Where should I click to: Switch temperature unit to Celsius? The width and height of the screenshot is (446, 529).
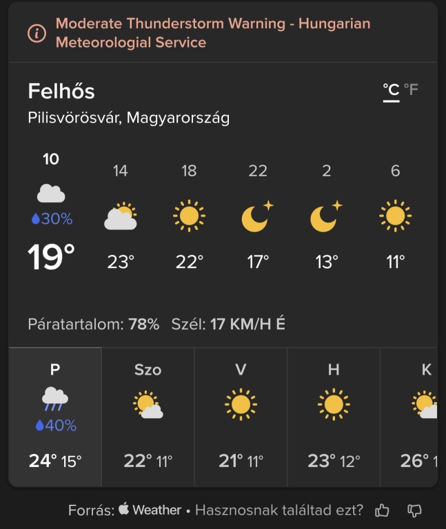[392, 90]
